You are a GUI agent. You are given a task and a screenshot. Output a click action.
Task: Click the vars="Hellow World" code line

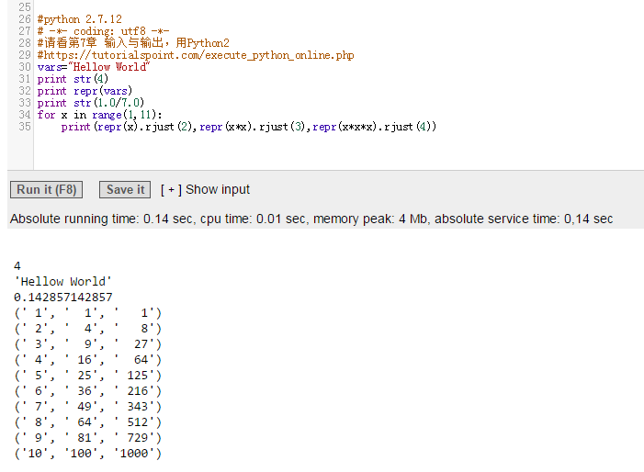[94, 67]
